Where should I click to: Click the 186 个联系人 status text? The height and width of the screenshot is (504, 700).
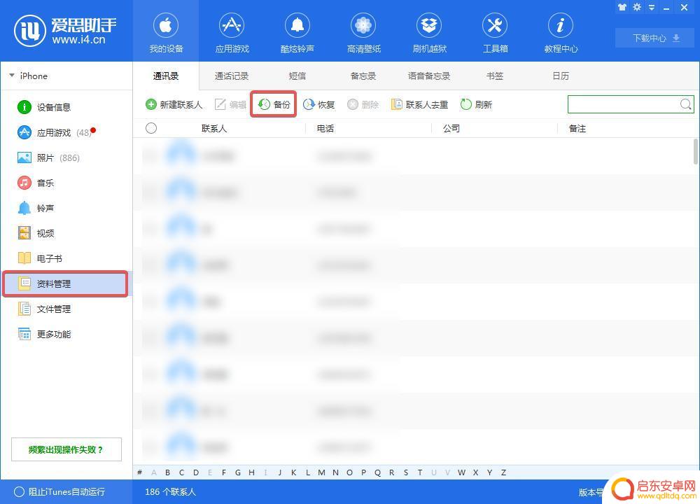click(x=171, y=492)
